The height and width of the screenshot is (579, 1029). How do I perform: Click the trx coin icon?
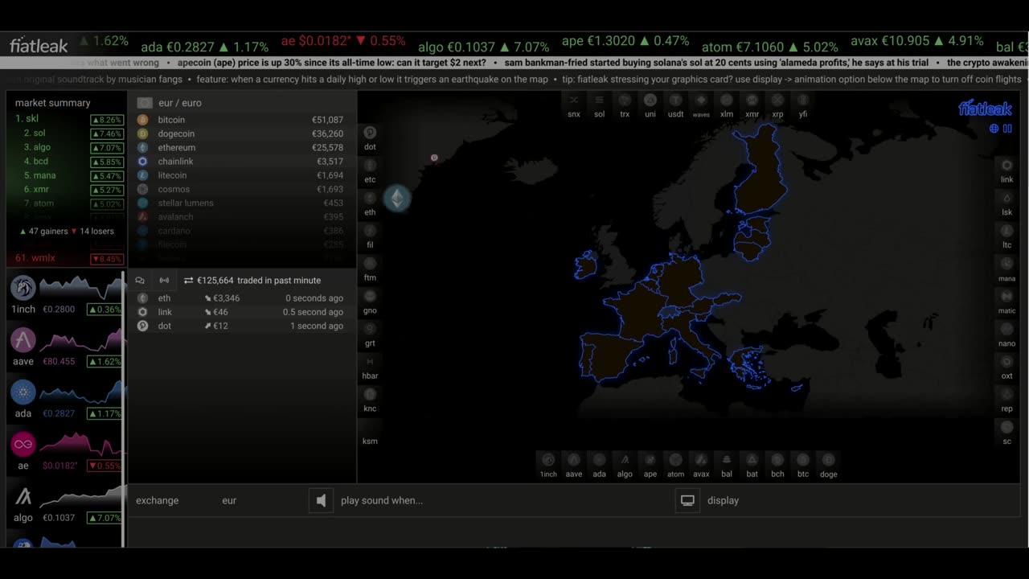(x=625, y=100)
